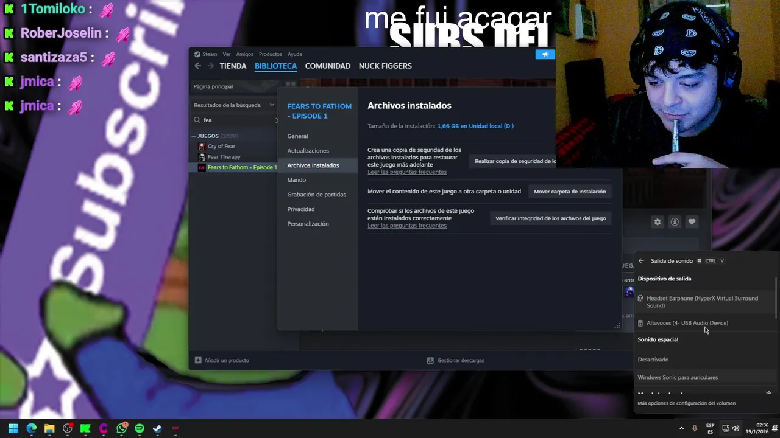
Task: Open the green Kick app in taskbar
Action: click(x=85, y=428)
